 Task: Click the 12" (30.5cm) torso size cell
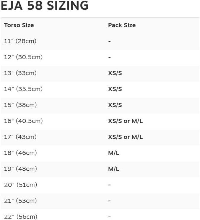tap(23, 57)
